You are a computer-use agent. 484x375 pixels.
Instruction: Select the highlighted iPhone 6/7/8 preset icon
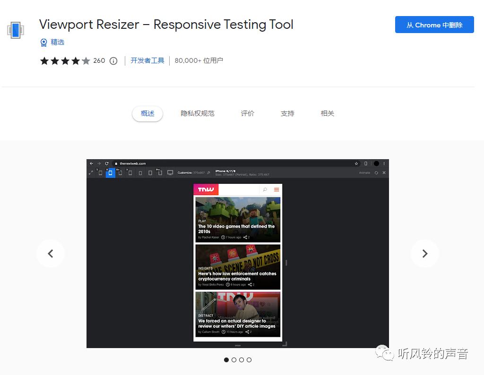coord(110,172)
